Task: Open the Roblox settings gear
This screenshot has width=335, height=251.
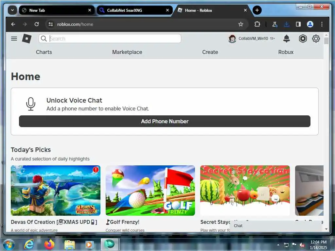Action: point(316,39)
